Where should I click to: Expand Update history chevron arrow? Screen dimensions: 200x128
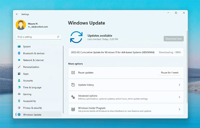click(179, 85)
